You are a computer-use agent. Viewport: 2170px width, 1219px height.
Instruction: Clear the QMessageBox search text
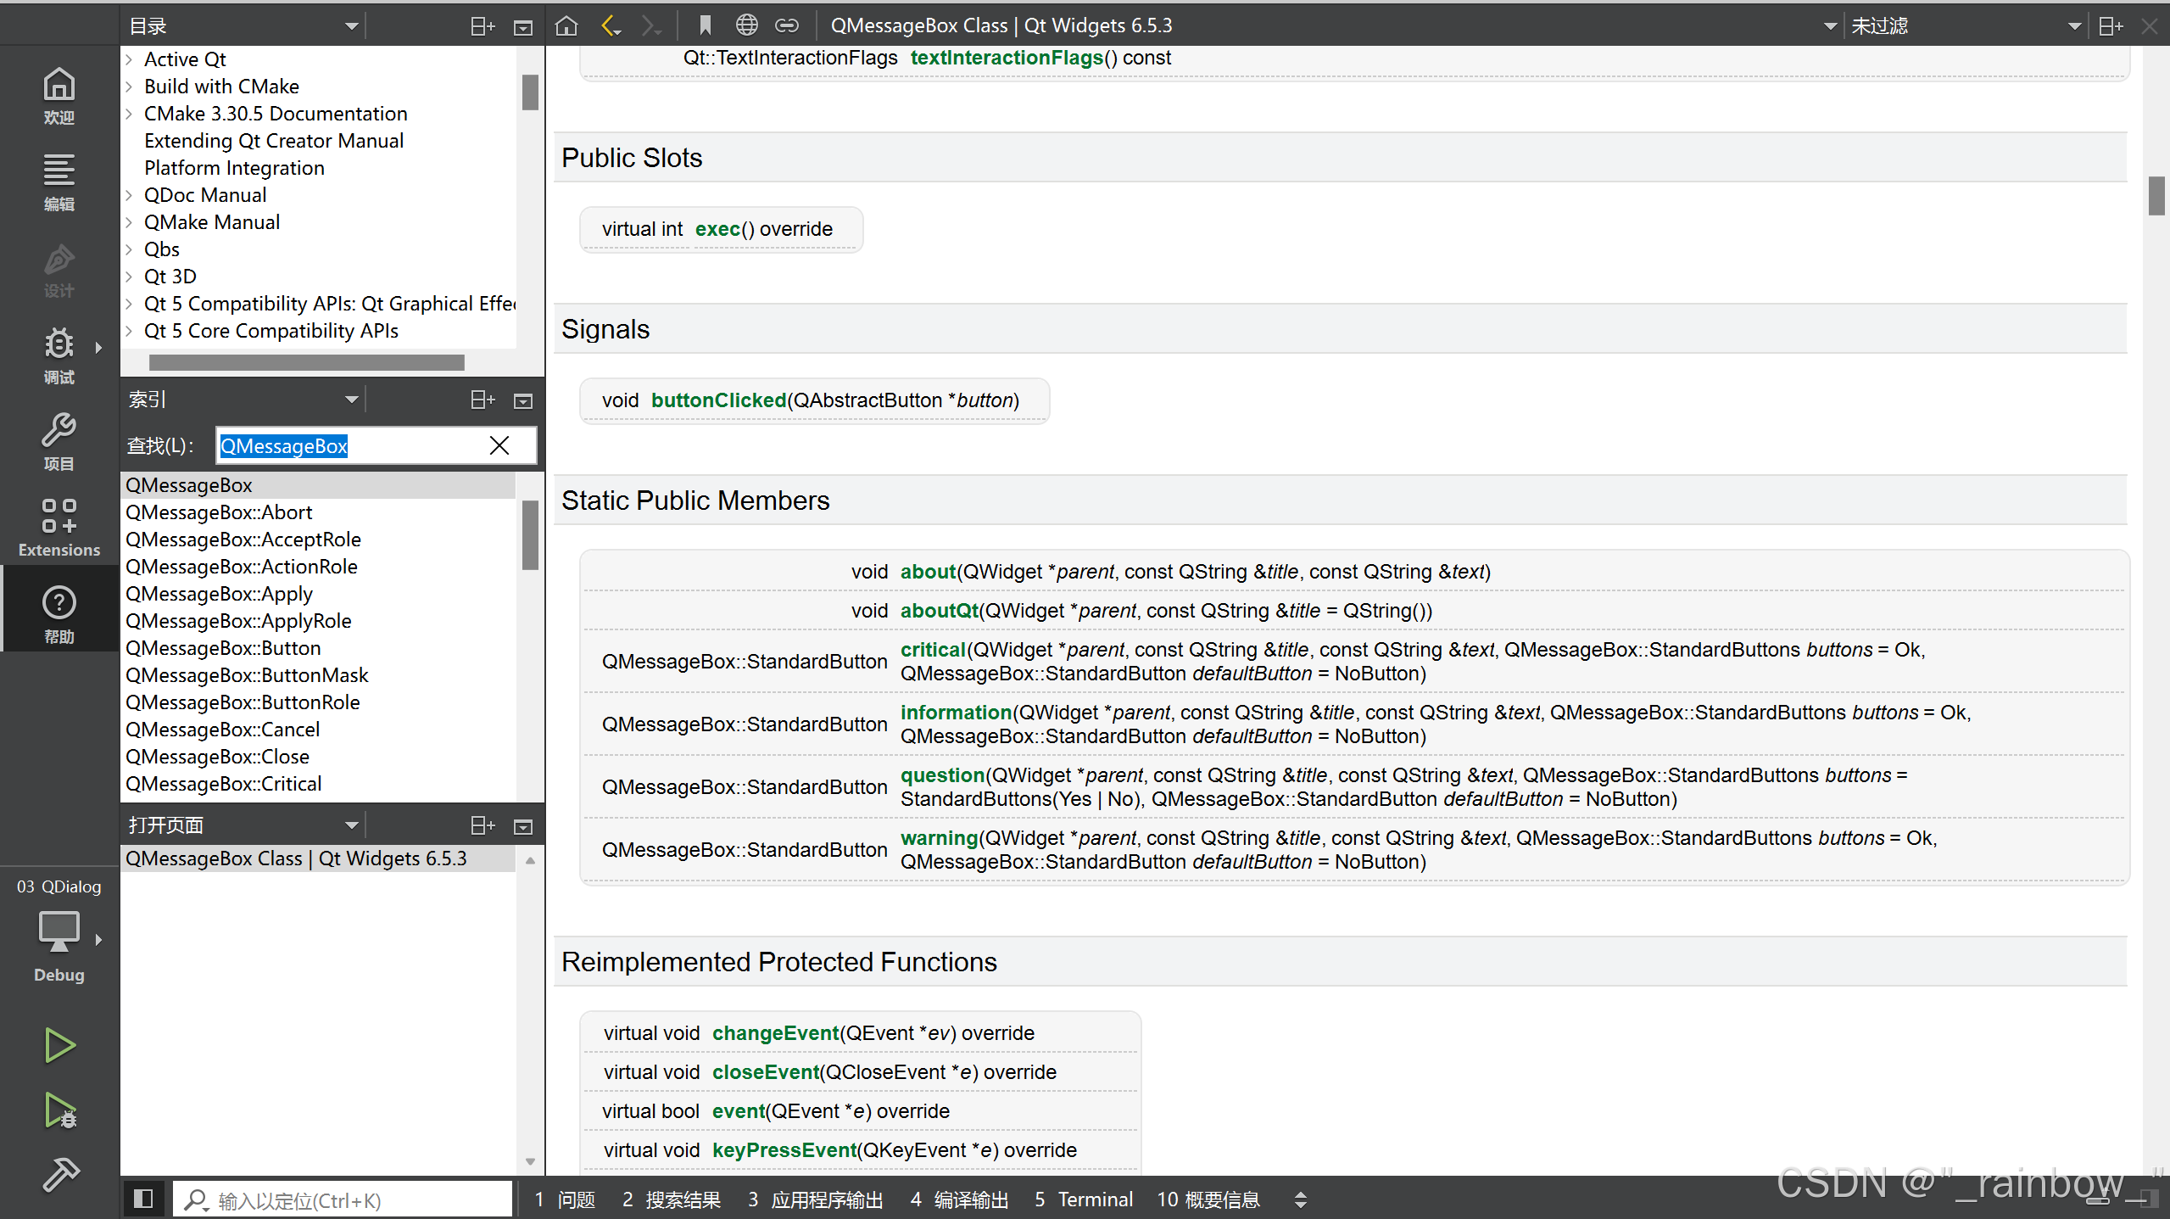[x=499, y=445]
